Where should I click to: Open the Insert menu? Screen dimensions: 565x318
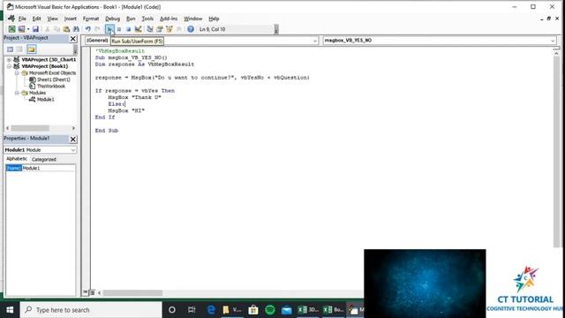pyautogui.click(x=71, y=19)
